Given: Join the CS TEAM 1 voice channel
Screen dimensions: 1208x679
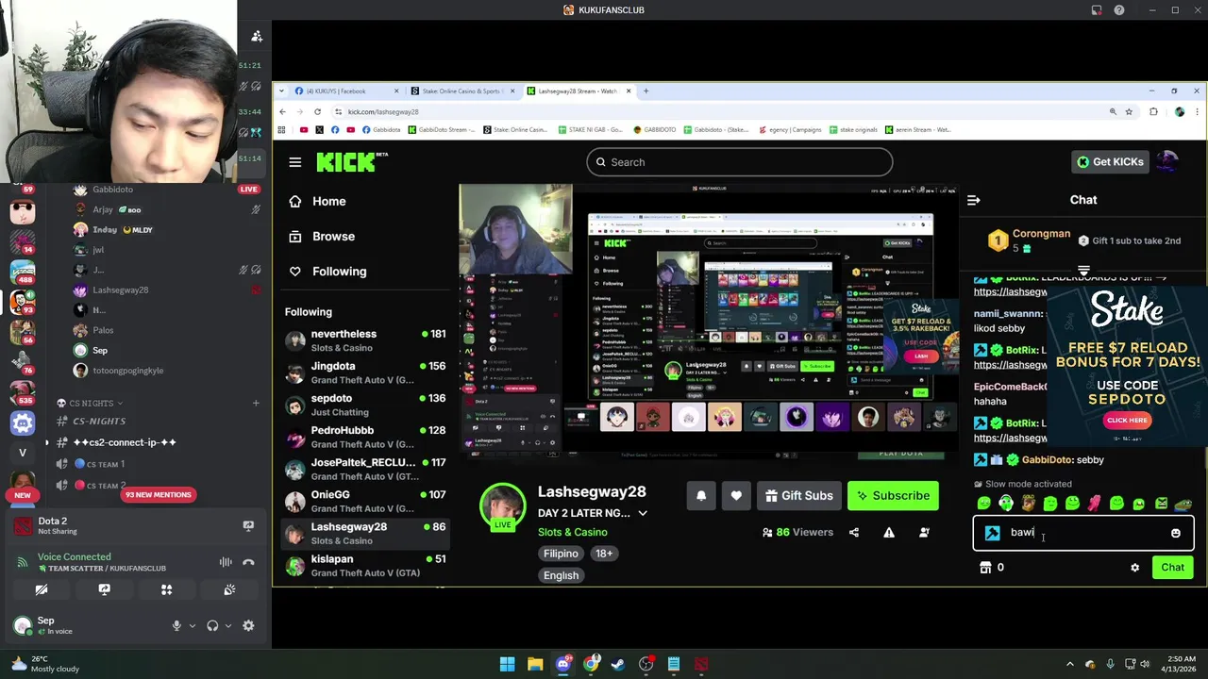Looking at the screenshot, I should tap(105, 464).
